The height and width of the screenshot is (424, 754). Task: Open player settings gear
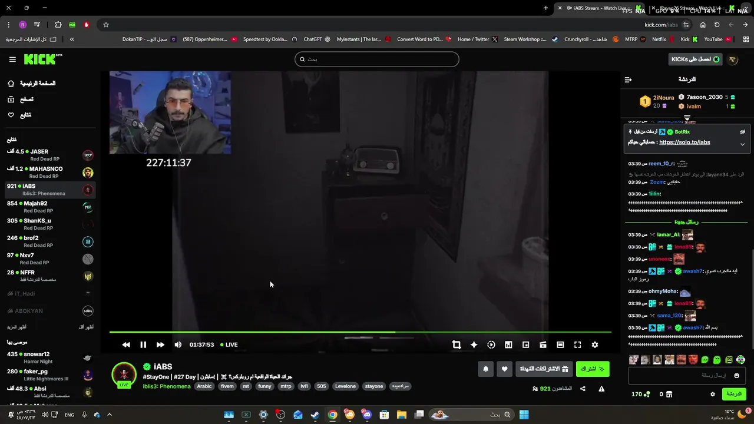[595, 344]
